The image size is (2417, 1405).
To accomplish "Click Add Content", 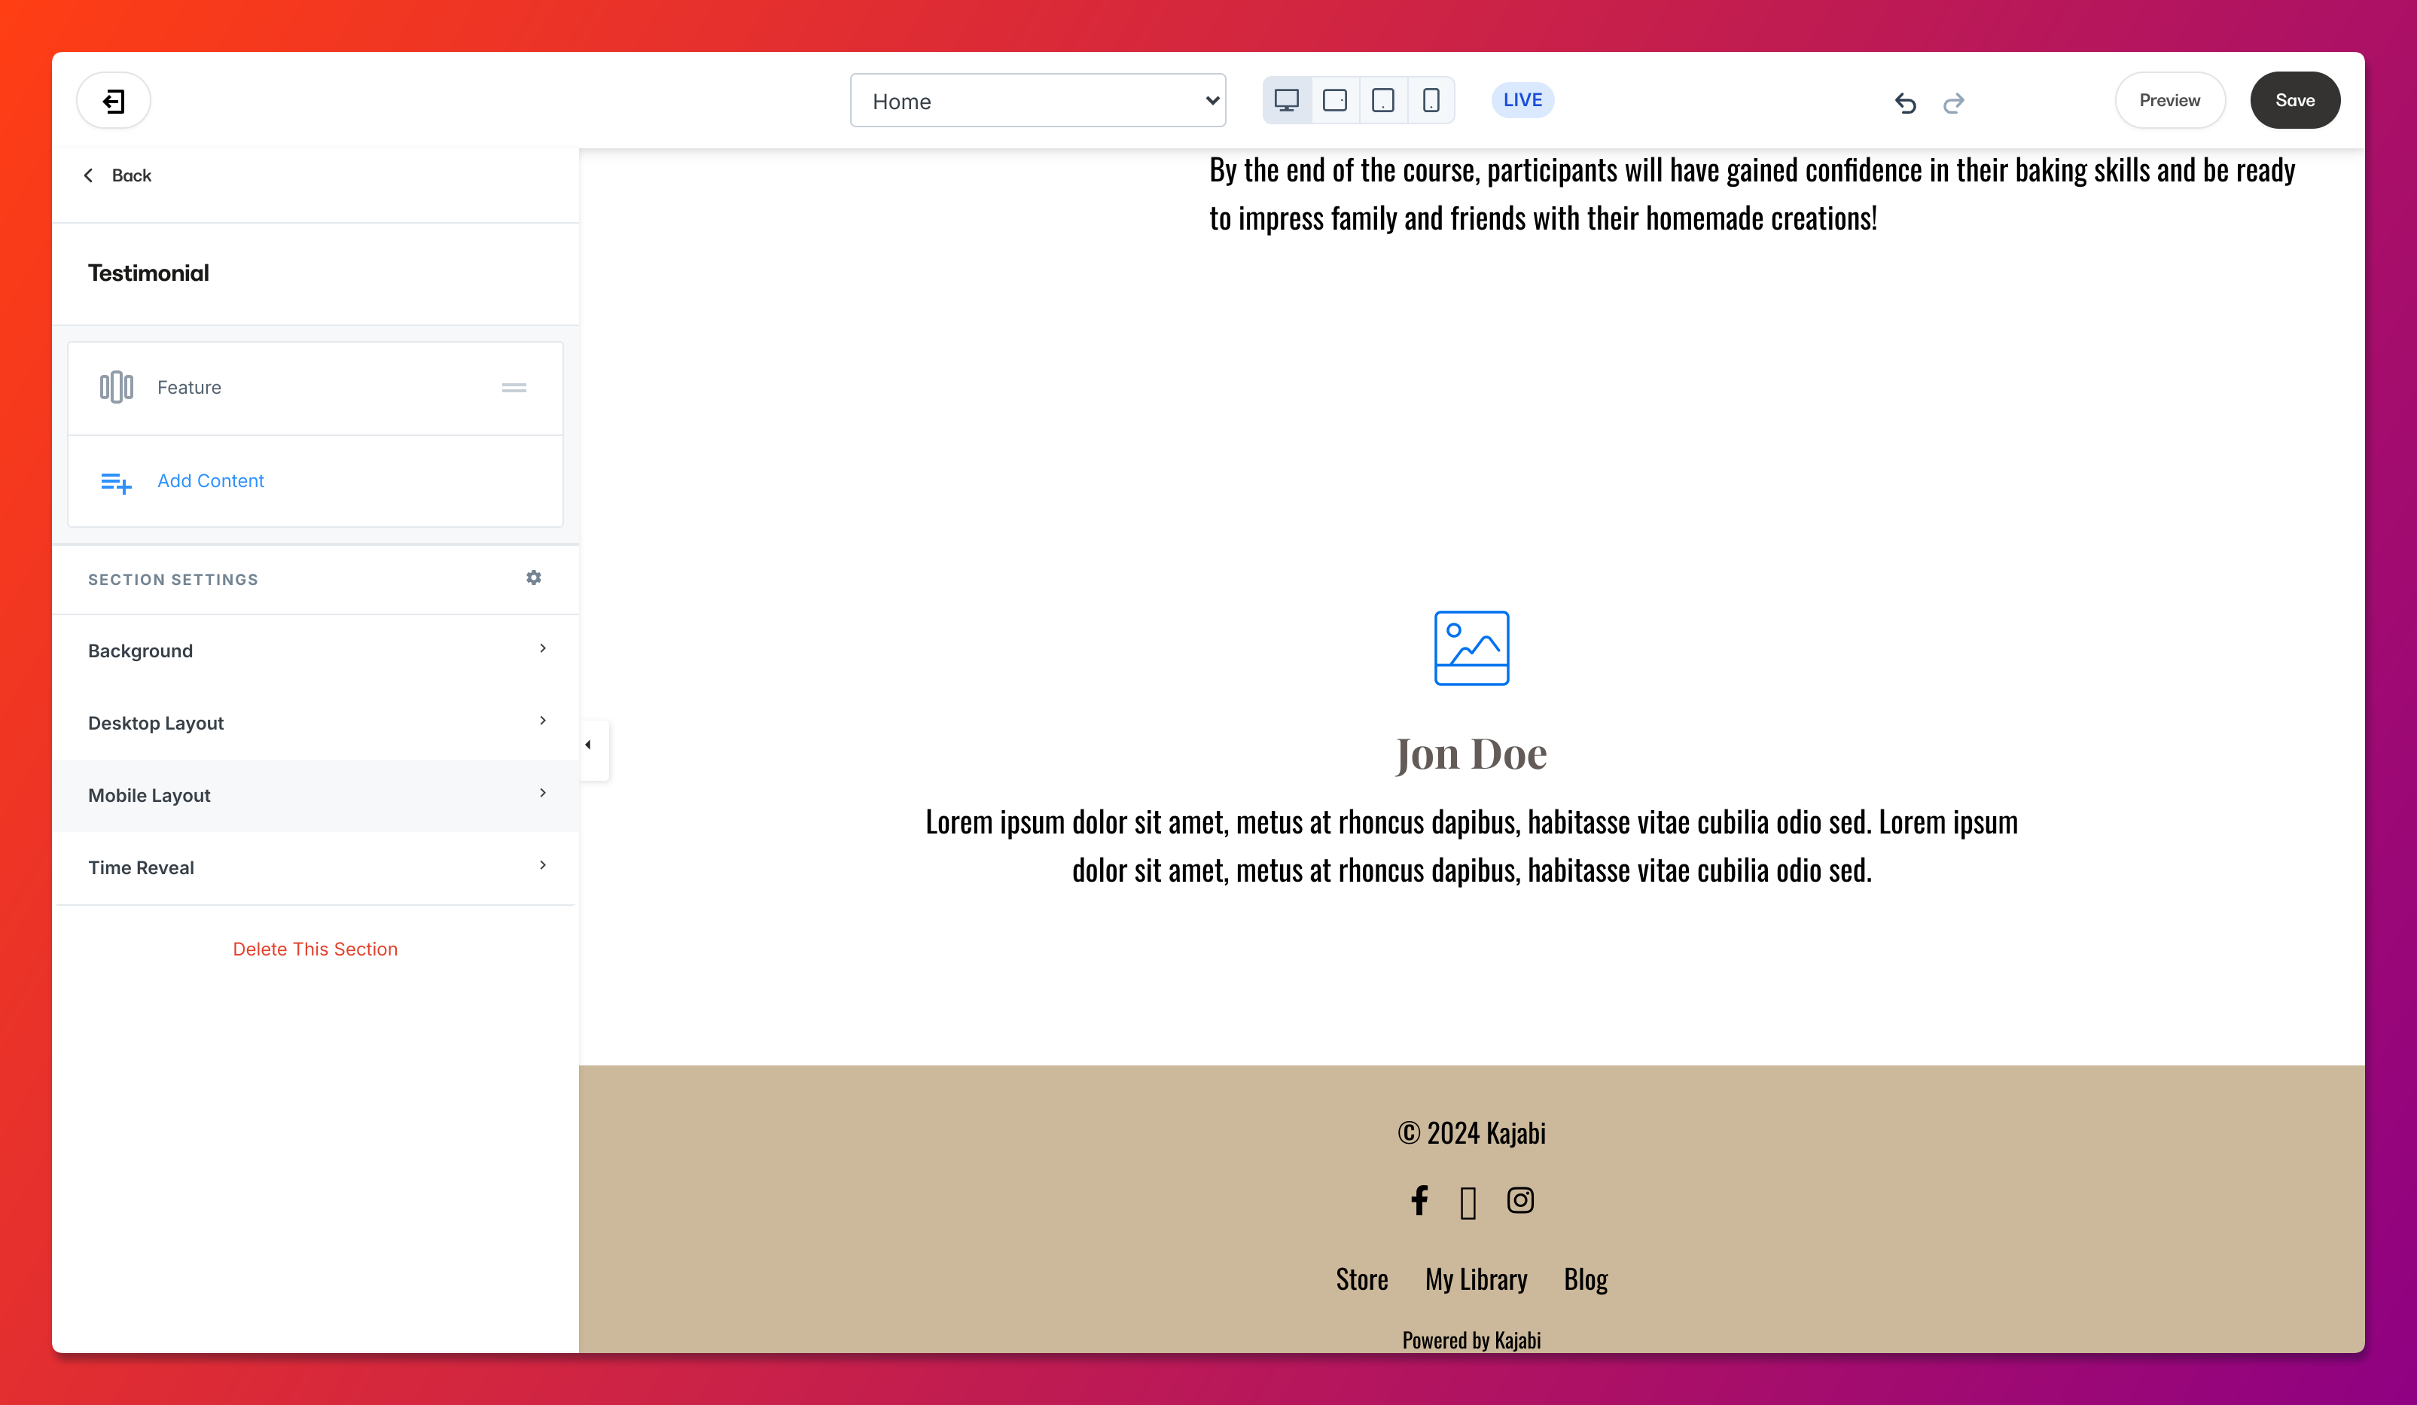I will click(x=315, y=480).
